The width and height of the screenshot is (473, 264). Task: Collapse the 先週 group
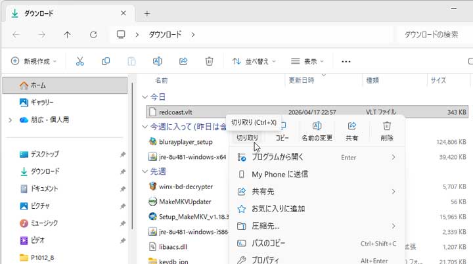[x=145, y=171]
